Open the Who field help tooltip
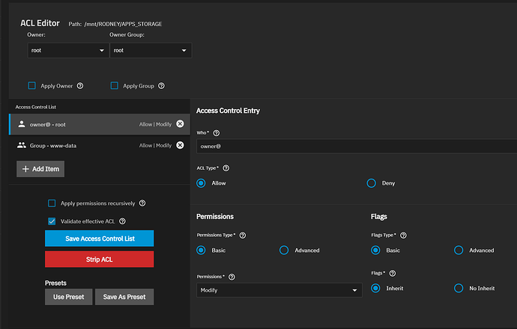 pos(217,133)
